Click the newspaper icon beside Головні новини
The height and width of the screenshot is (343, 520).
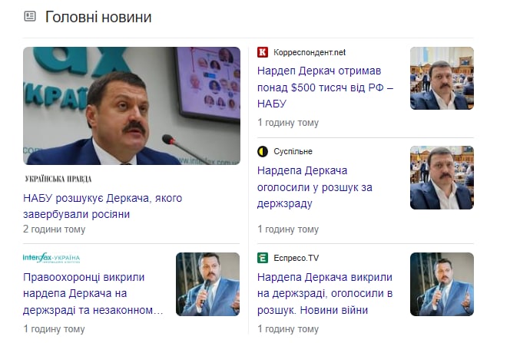(x=30, y=16)
